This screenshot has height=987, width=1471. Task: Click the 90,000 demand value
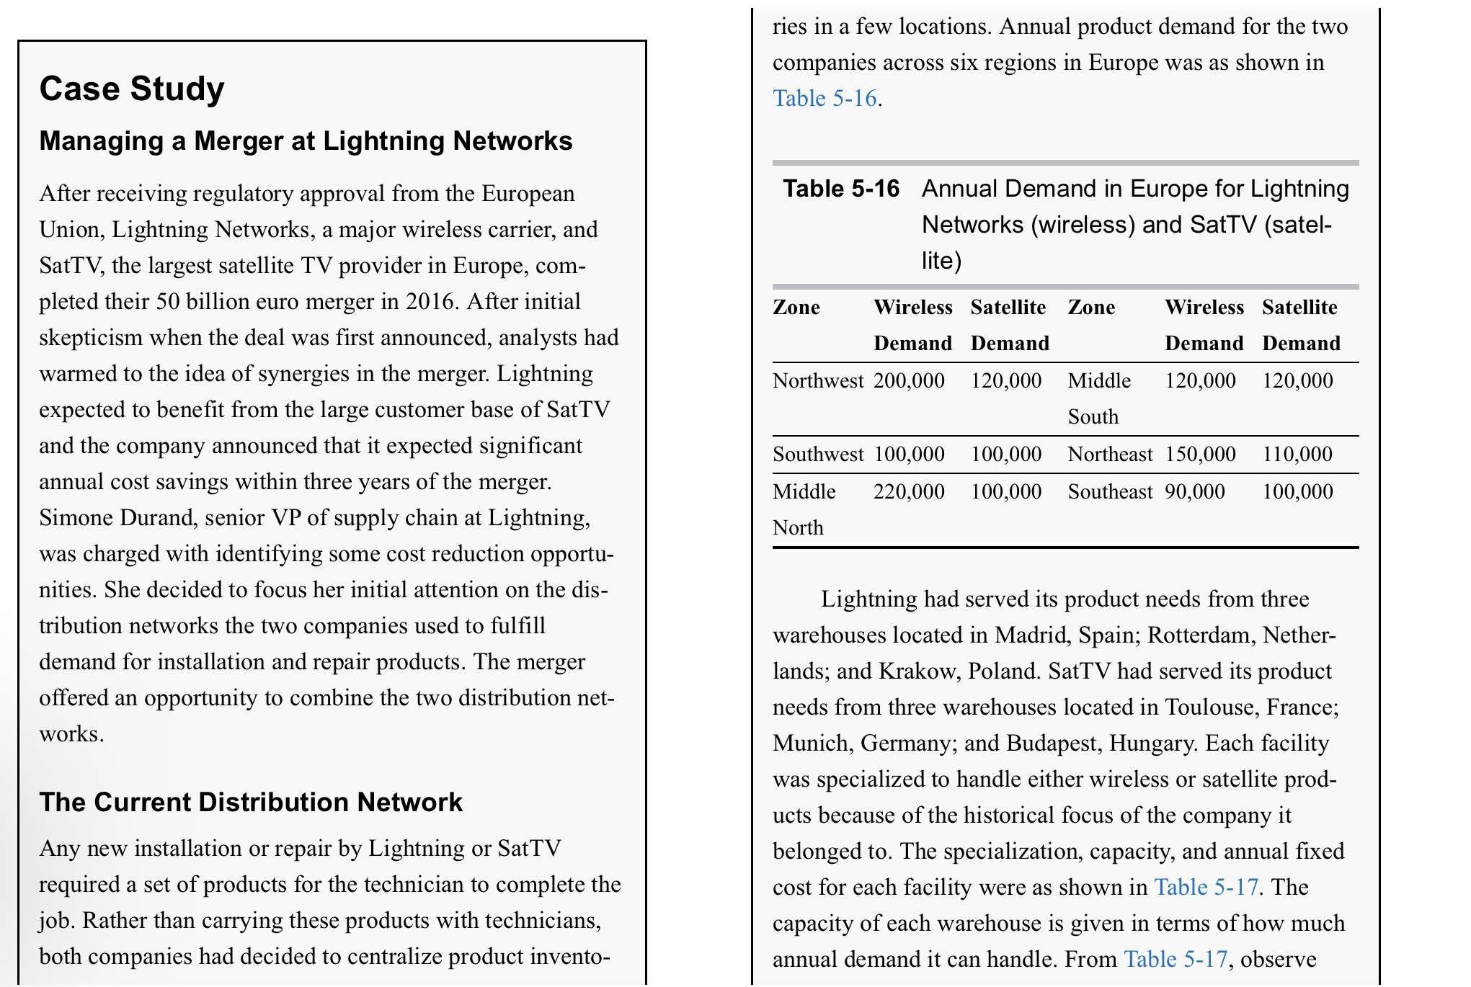click(x=1194, y=492)
